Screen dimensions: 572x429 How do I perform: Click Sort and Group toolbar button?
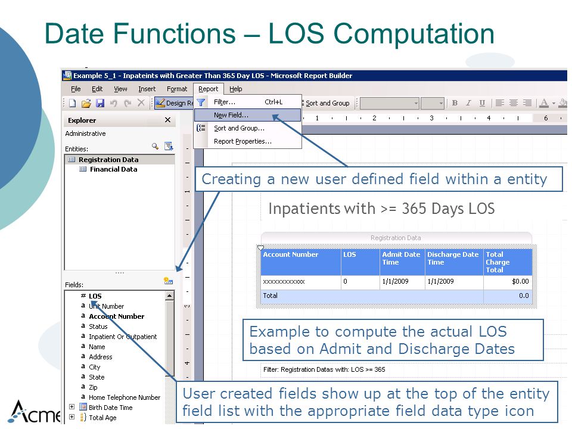tap(326, 103)
